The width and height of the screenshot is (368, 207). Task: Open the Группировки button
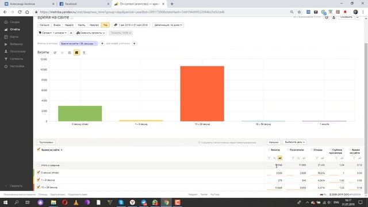pos(46,142)
